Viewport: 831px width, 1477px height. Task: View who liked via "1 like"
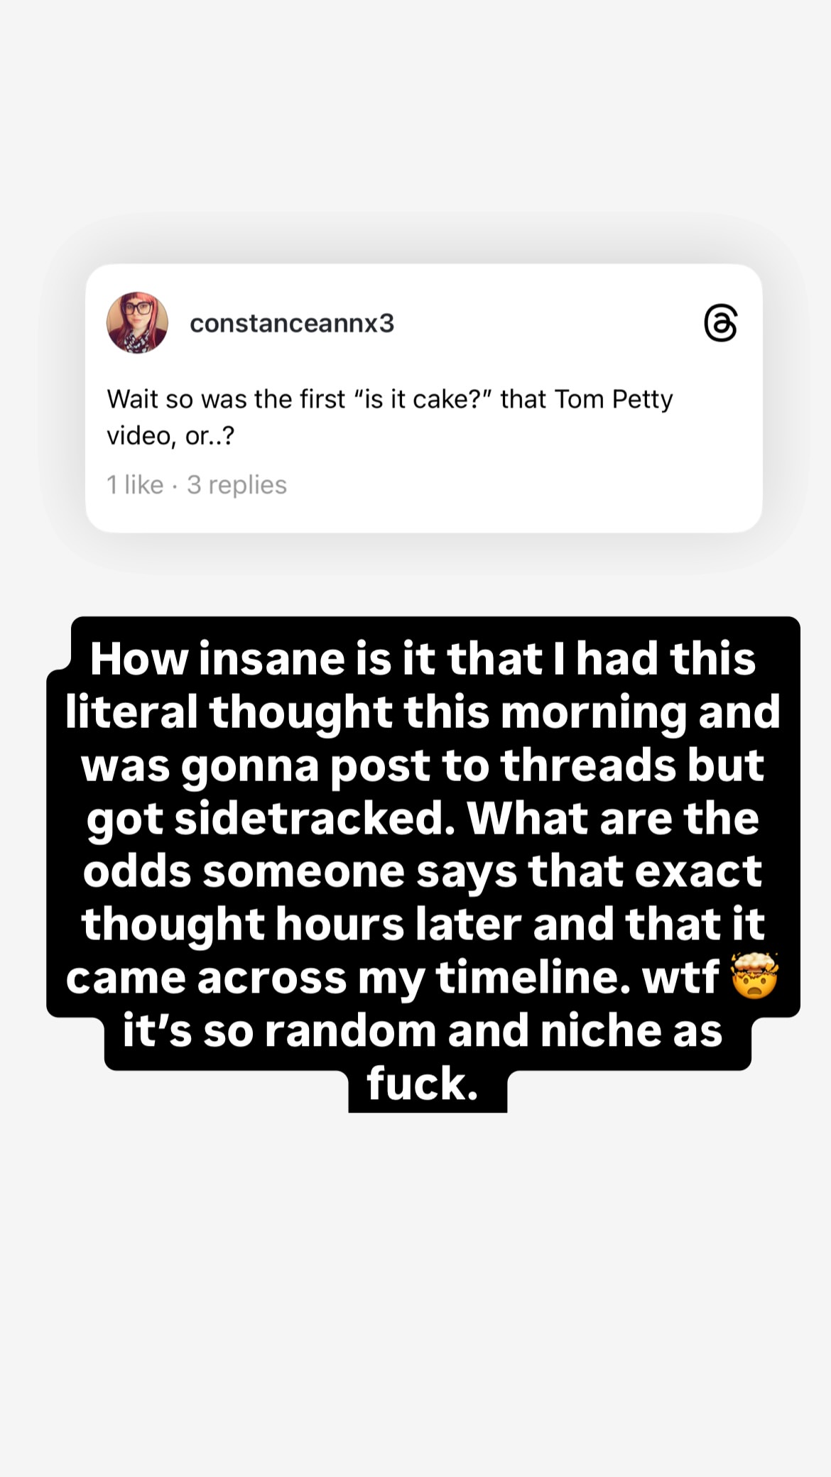pyautogui.click(x=135, y=485)
